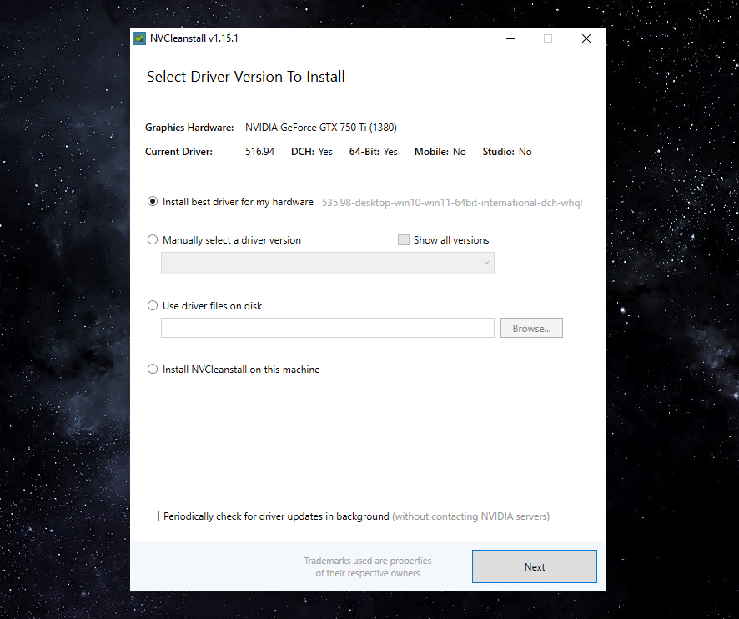Image resolution: width=739 pixels, height=619 pixels.
Task: Click the NVCleanstall v1.15.1 window title
Action: coord(194,38)
